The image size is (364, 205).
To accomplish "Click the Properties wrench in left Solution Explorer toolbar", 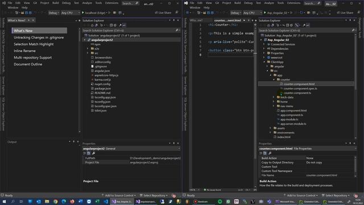I will (120, 25).
